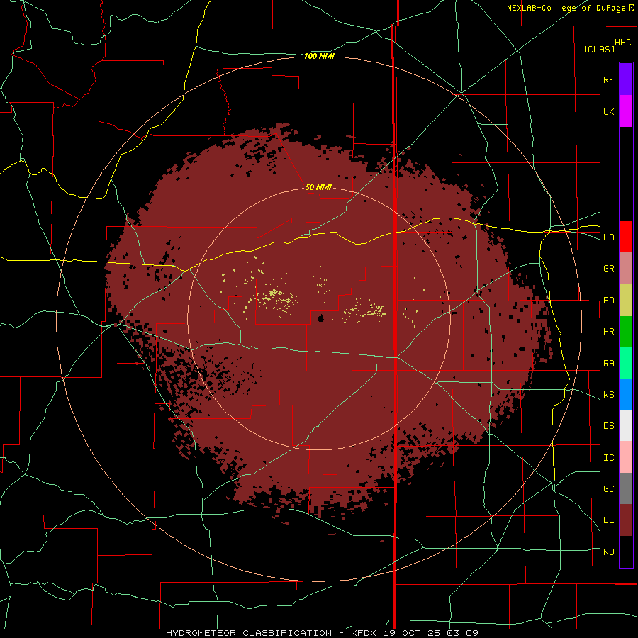Viewport: 638px width, 638px height.
Task: Click the 'HR' legend label
Action: (x=609, y=332)
